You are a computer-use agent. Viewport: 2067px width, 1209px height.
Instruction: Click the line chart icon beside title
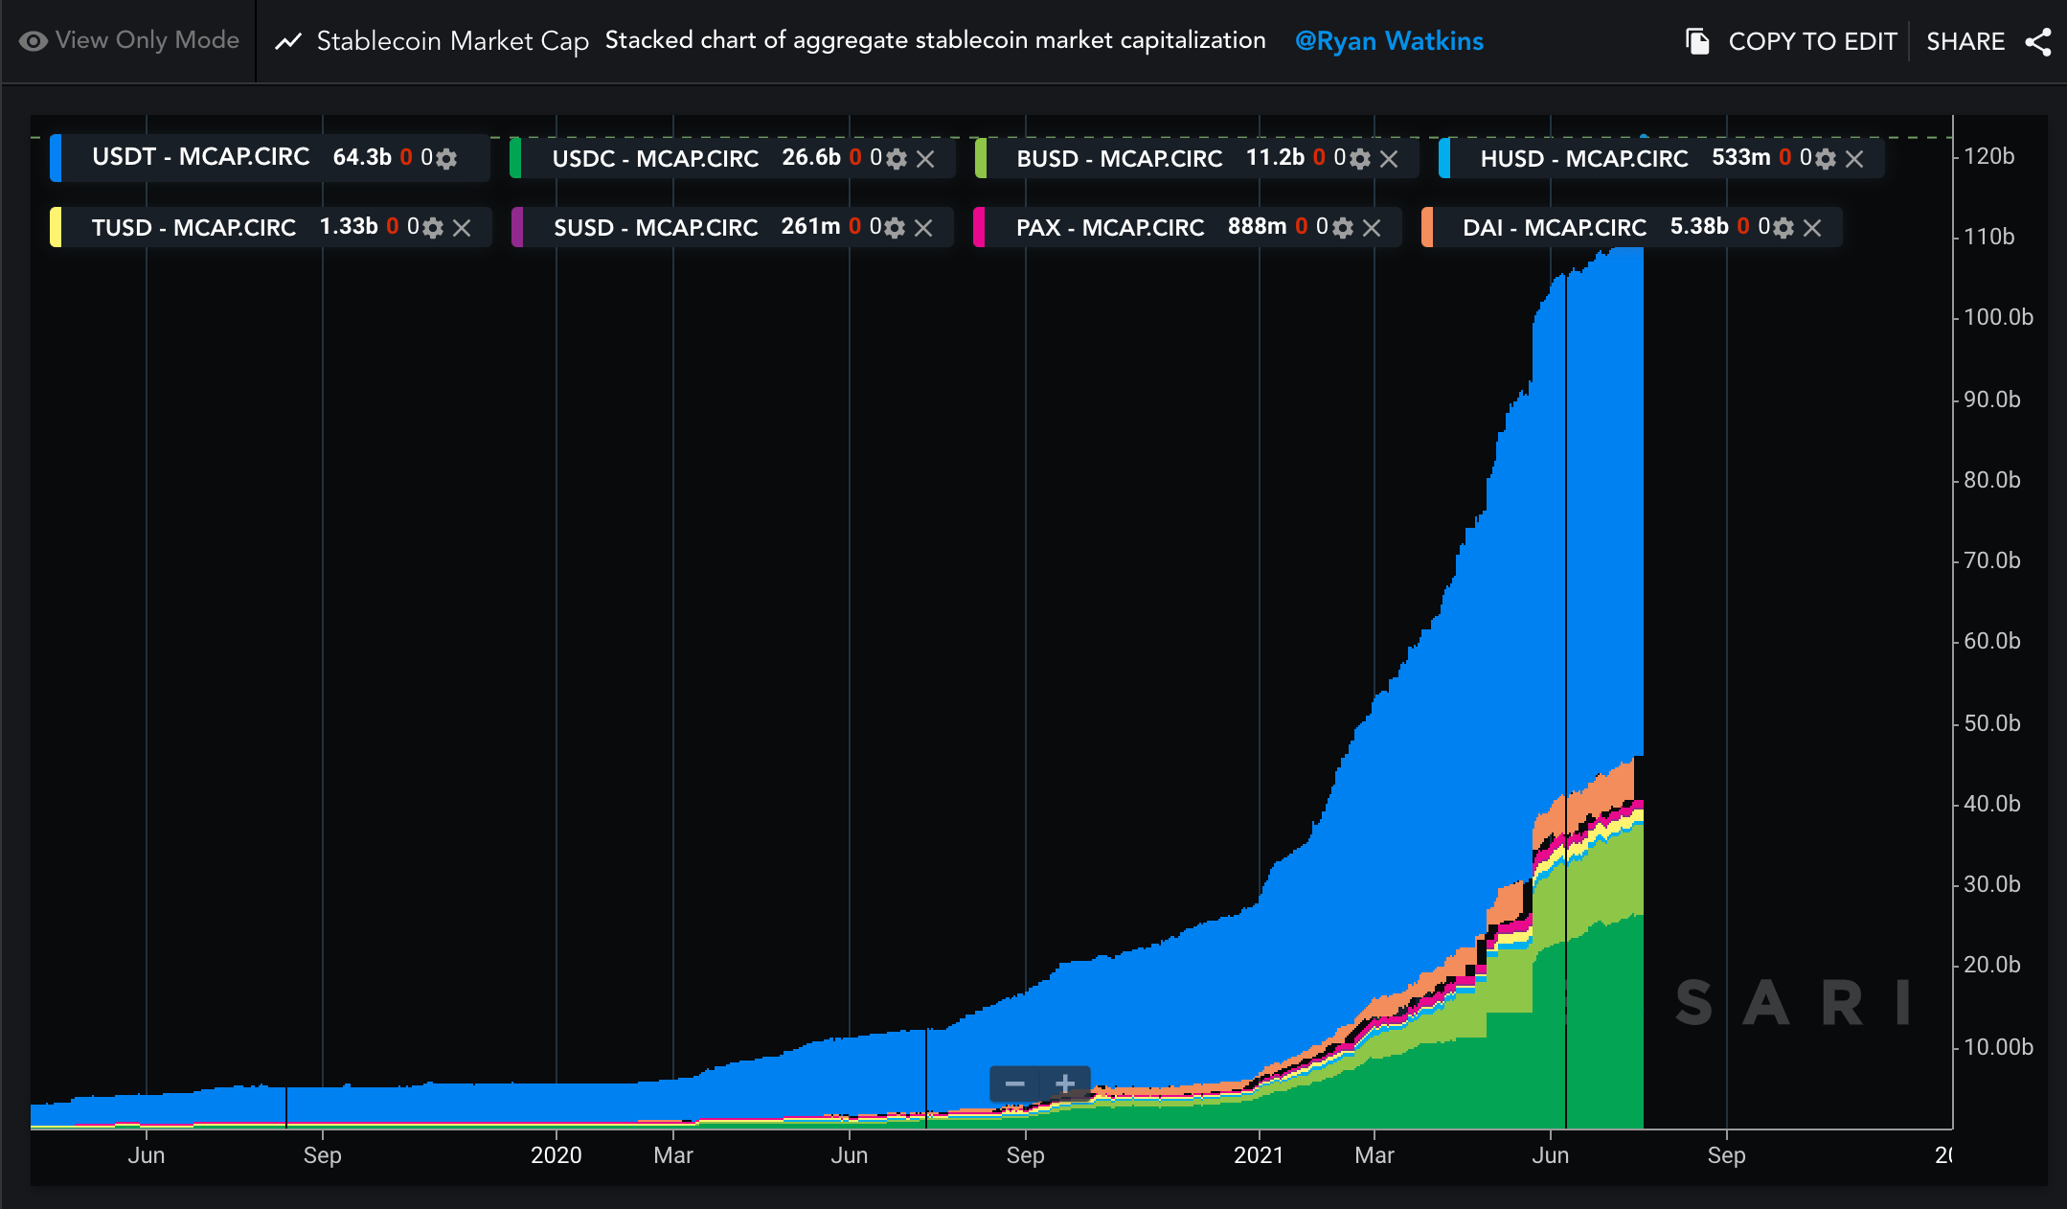pyautogui.click(x=288, y=41)
